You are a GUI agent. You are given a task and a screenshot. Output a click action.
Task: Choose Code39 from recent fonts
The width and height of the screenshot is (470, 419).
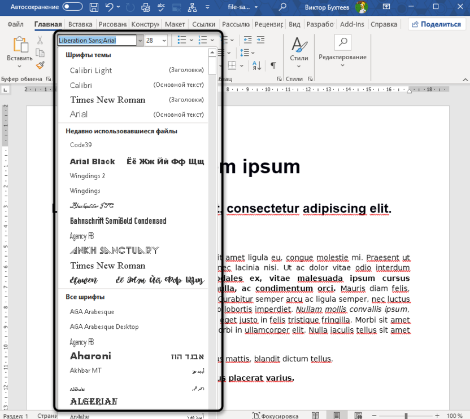[133, 145]
